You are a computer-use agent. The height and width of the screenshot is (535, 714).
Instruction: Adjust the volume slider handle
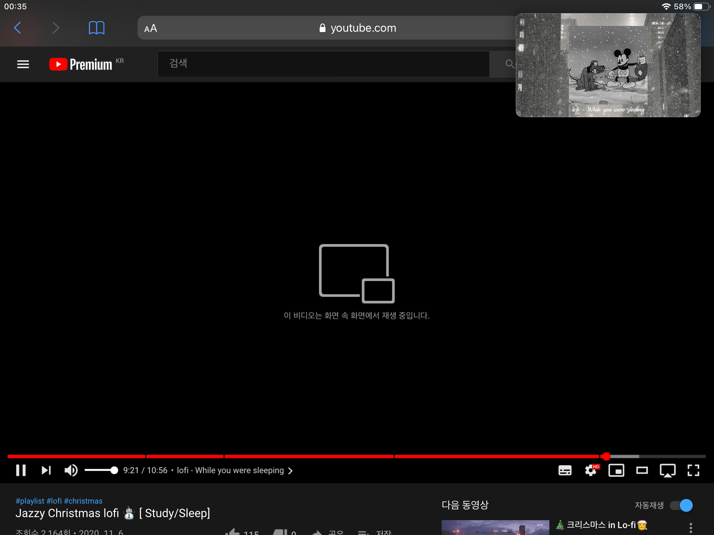coord(114,470)
